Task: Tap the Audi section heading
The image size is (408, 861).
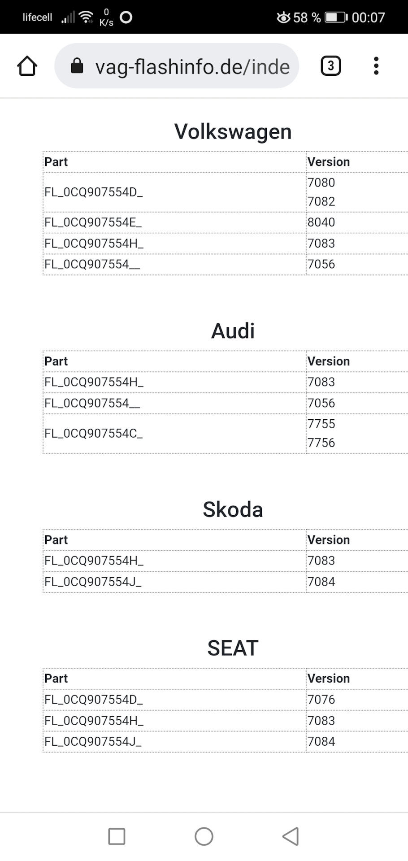Action: pyautogui.click(x=233, y=331)
